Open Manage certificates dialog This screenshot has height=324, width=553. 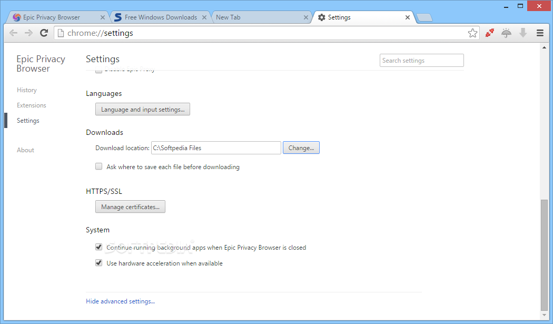(x=130, y=207)
